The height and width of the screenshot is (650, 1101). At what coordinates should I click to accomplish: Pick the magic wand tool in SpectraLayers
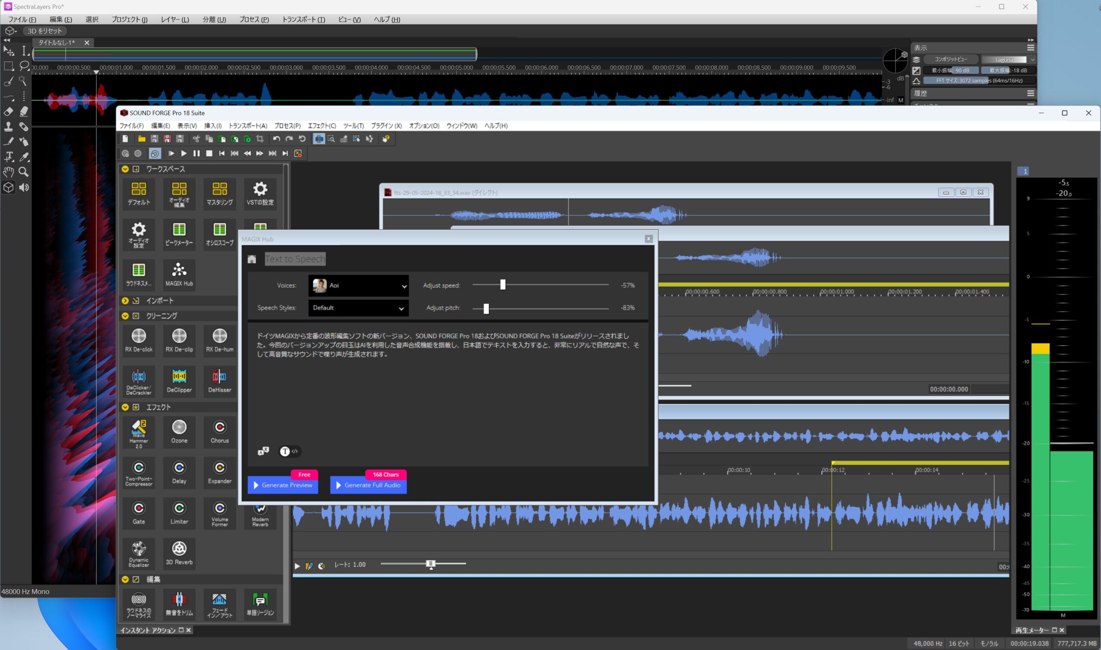pyautogui.click(x=23, y=81)
